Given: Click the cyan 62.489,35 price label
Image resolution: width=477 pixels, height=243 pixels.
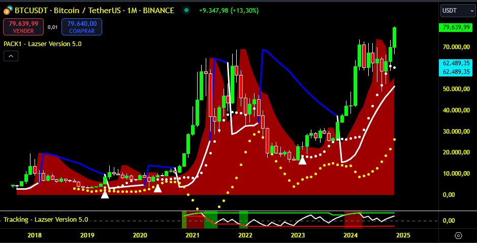Looking at the screenshot, I should [x=455, y=64].
